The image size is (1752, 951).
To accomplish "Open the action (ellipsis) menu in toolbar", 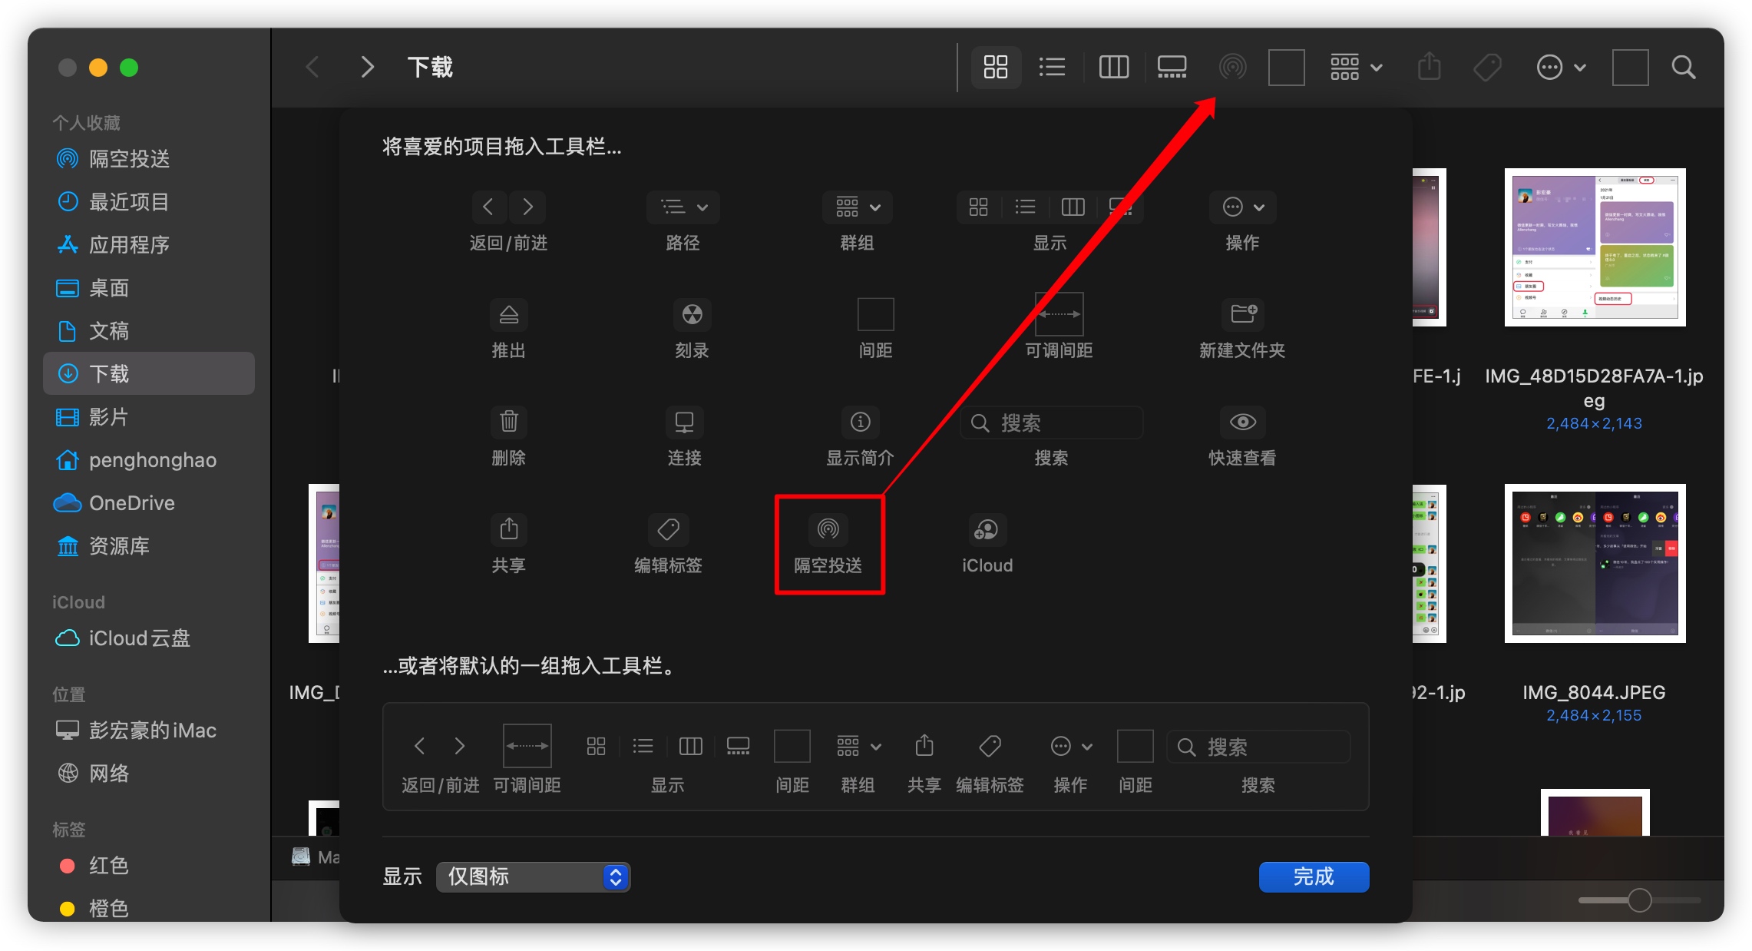I will click(x=1560, y=68).
